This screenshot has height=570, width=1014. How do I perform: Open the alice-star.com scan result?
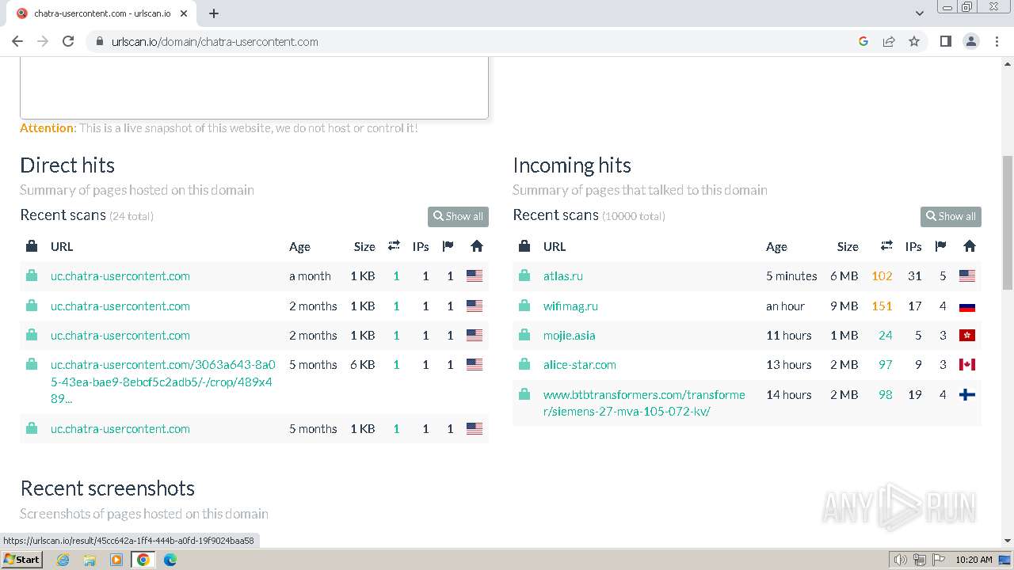click(580, 365)
